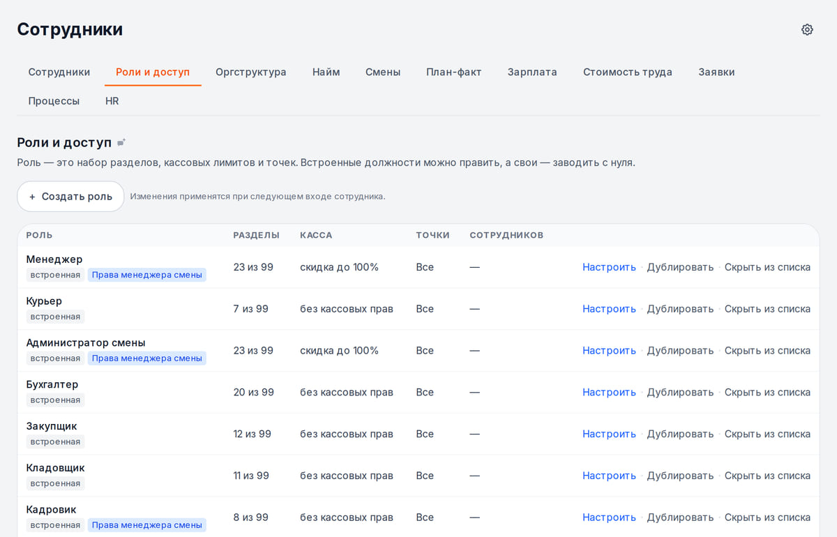Screen dimensions: 837x537
Task: Click the 'встроенная' tag under Курьер
Action: (x=55, y=317)
